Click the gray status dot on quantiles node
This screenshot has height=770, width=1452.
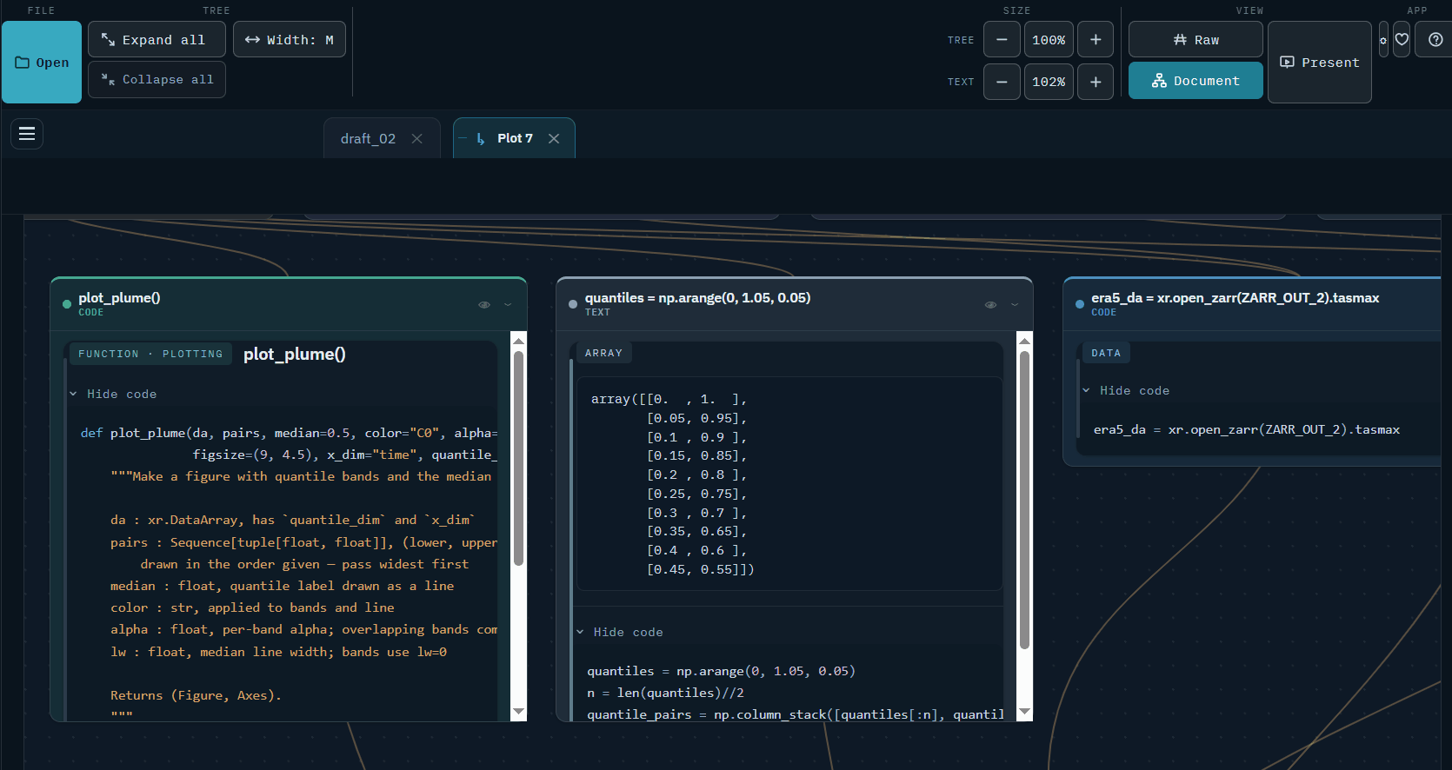[x=573, y=304]
